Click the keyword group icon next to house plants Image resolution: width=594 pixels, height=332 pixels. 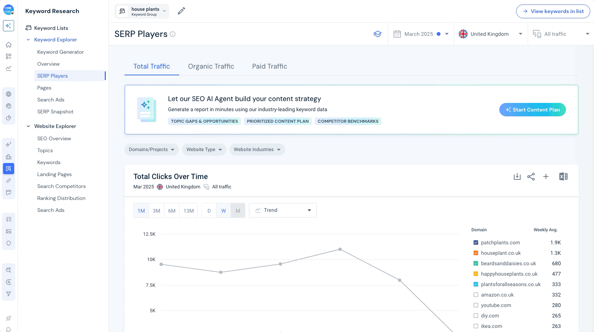pos(122,11)
